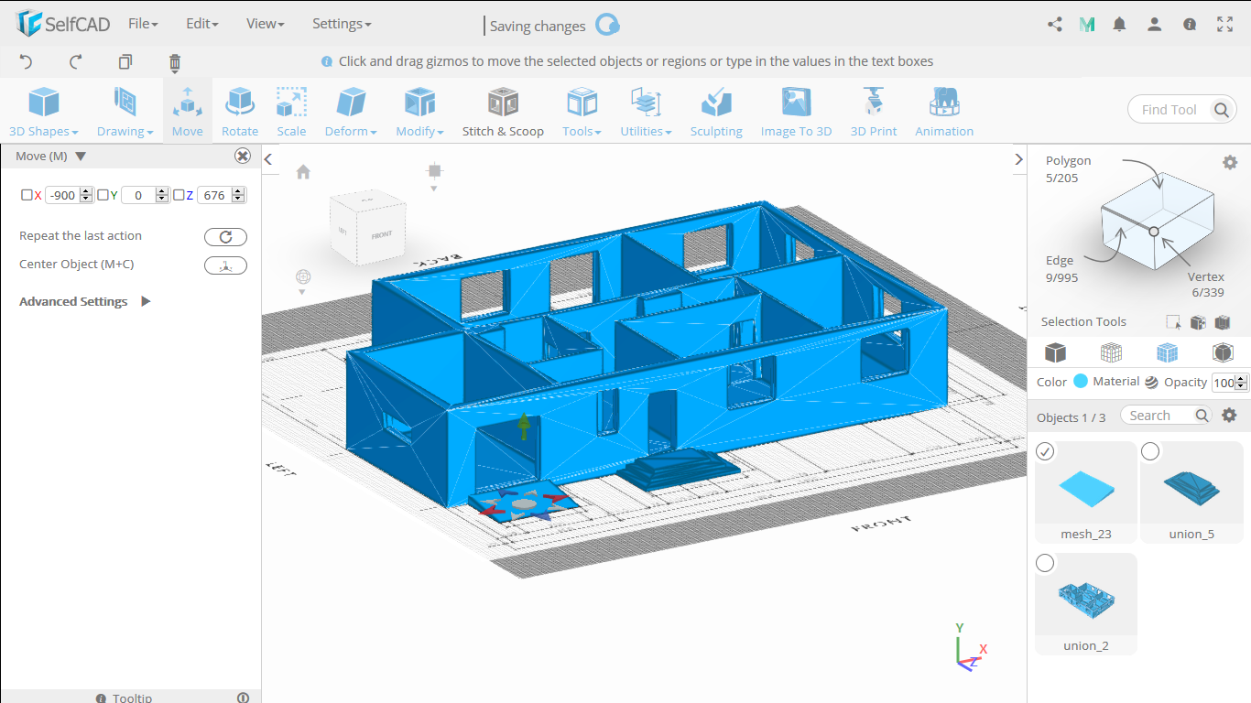The height and width of the screenshot is (703, 1251).
Task: Expand the Move (M) panel dropdown arrow
Action: click(81, 157)
